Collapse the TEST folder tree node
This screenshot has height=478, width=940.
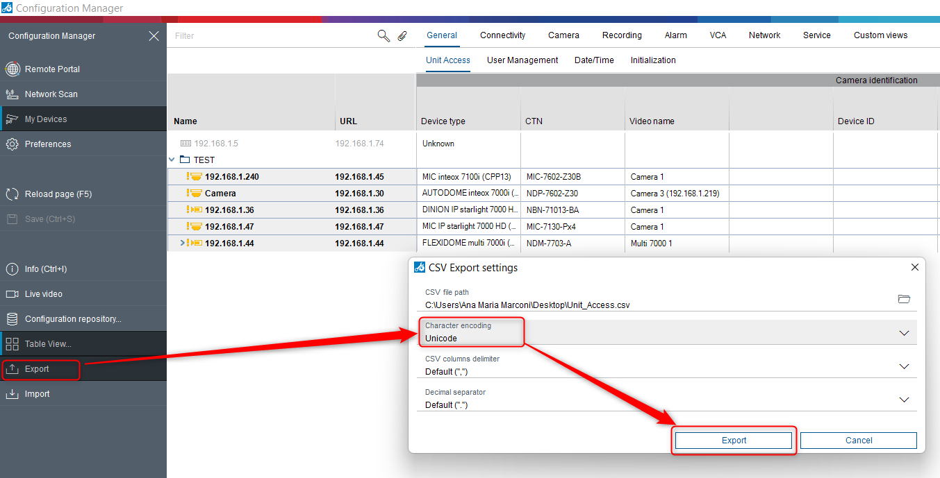172,160
